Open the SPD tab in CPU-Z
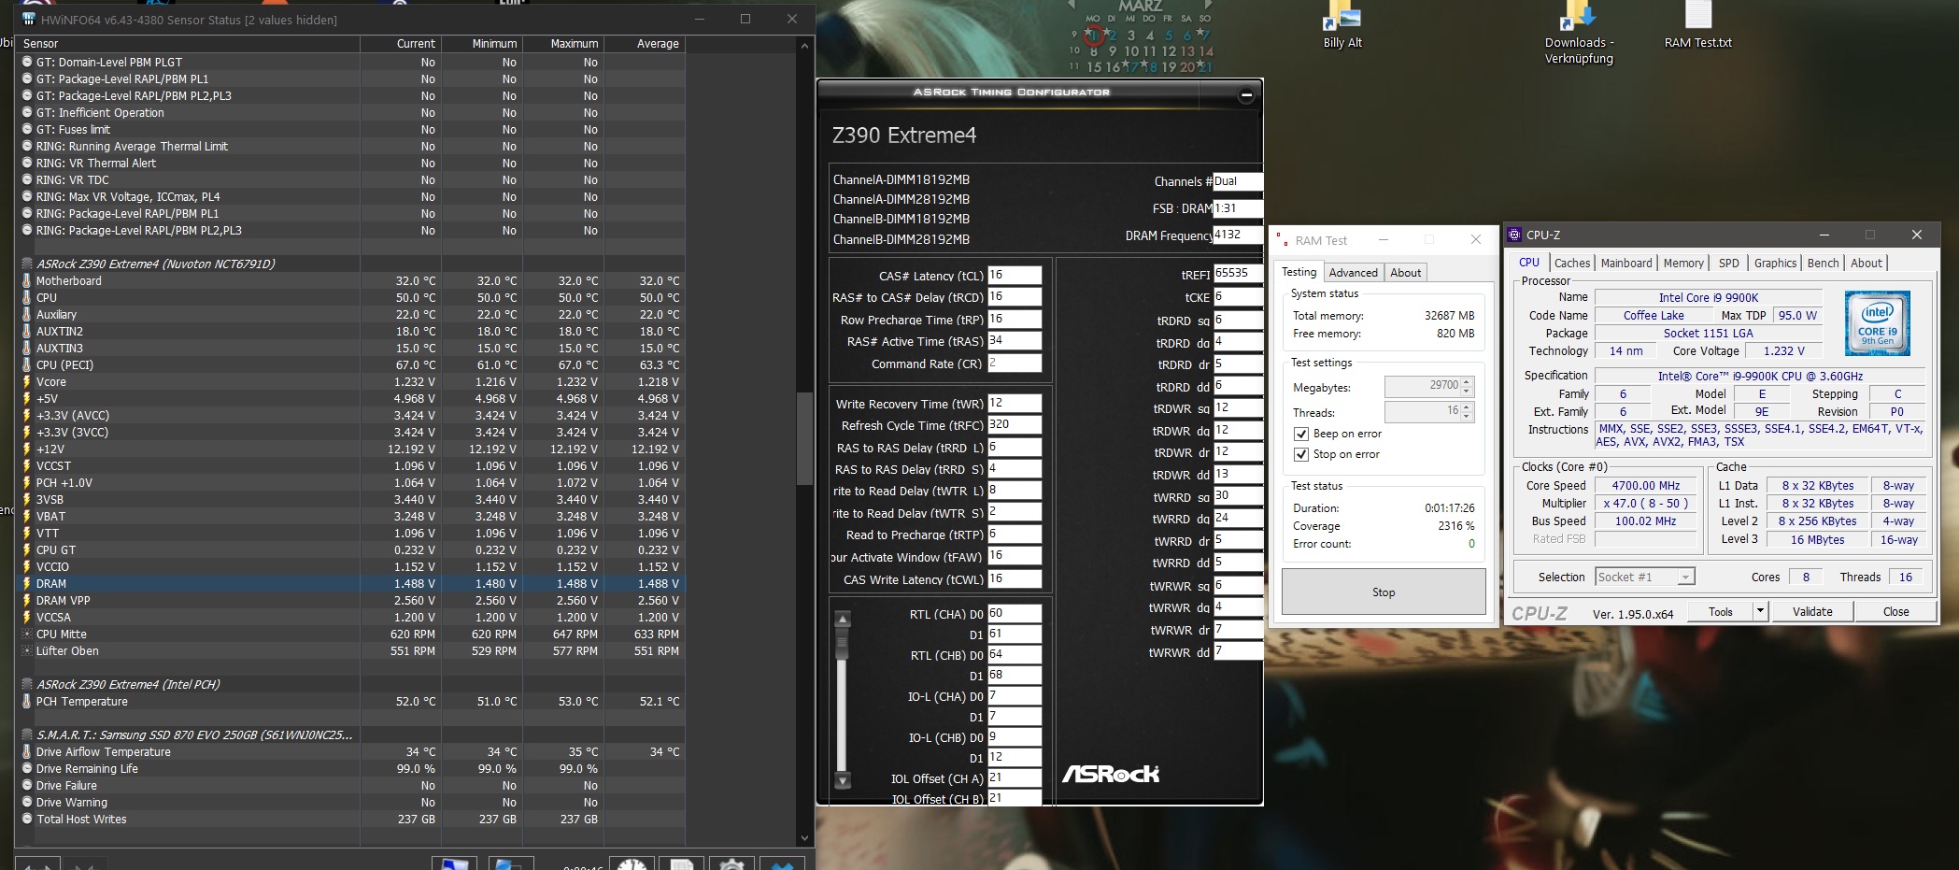This screenshot has width=1959, height=870. click(x=1729, y=264)
